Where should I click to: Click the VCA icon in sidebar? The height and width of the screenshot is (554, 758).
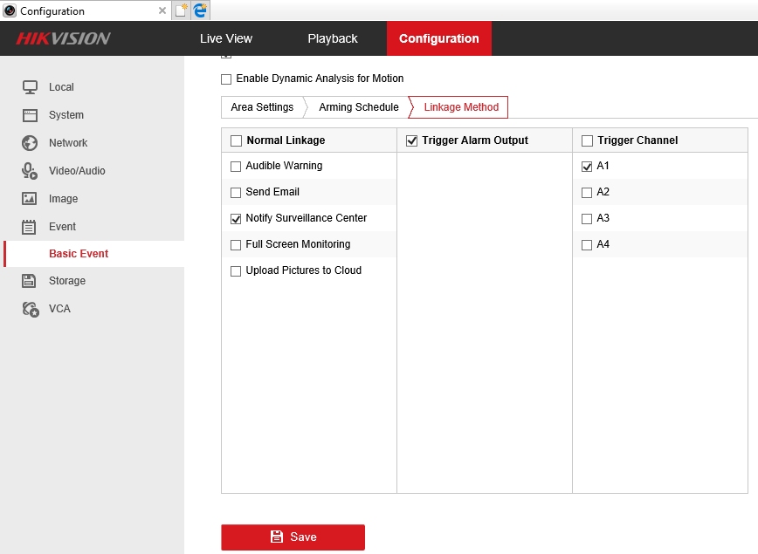[31, 309]
